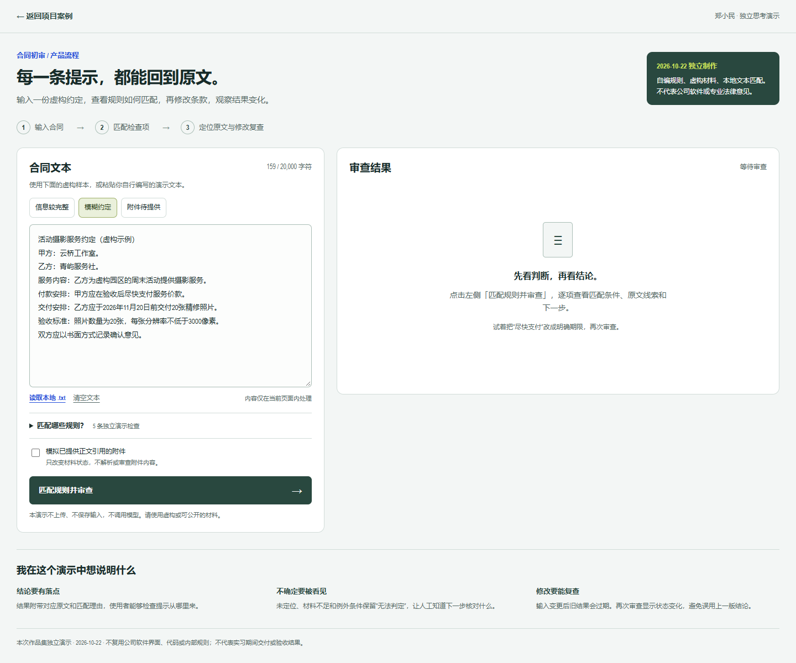Screen dimensions: 796x663
Task: Click the 159 / 20,000 字符 counter
Action: pyautogui.click(x=289, y=166)
